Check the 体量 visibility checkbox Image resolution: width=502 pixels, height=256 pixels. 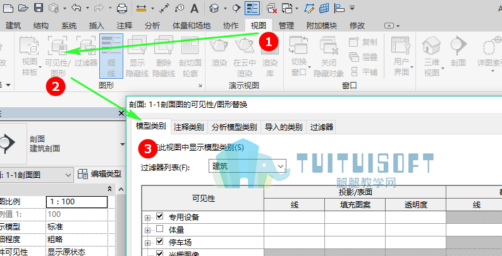point(159,229)
